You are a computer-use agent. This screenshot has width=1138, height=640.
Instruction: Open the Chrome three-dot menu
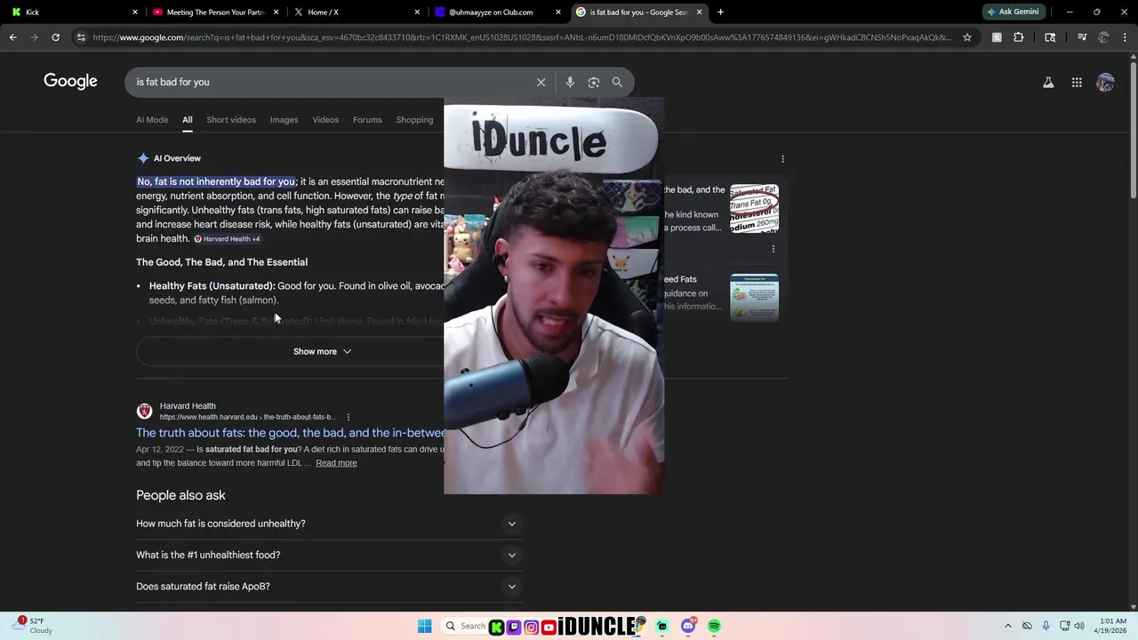tap(1125, 37)
